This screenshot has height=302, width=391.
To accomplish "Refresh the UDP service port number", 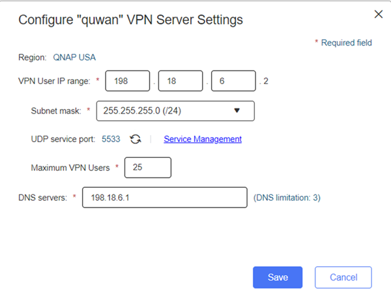I will tap(136, 139).
